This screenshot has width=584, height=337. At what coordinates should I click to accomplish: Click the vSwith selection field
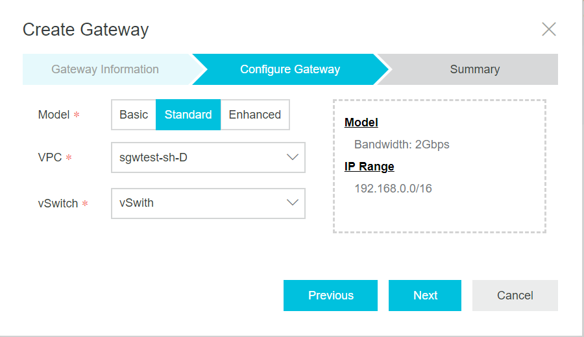pyautogui.click(x=208, y=203)
